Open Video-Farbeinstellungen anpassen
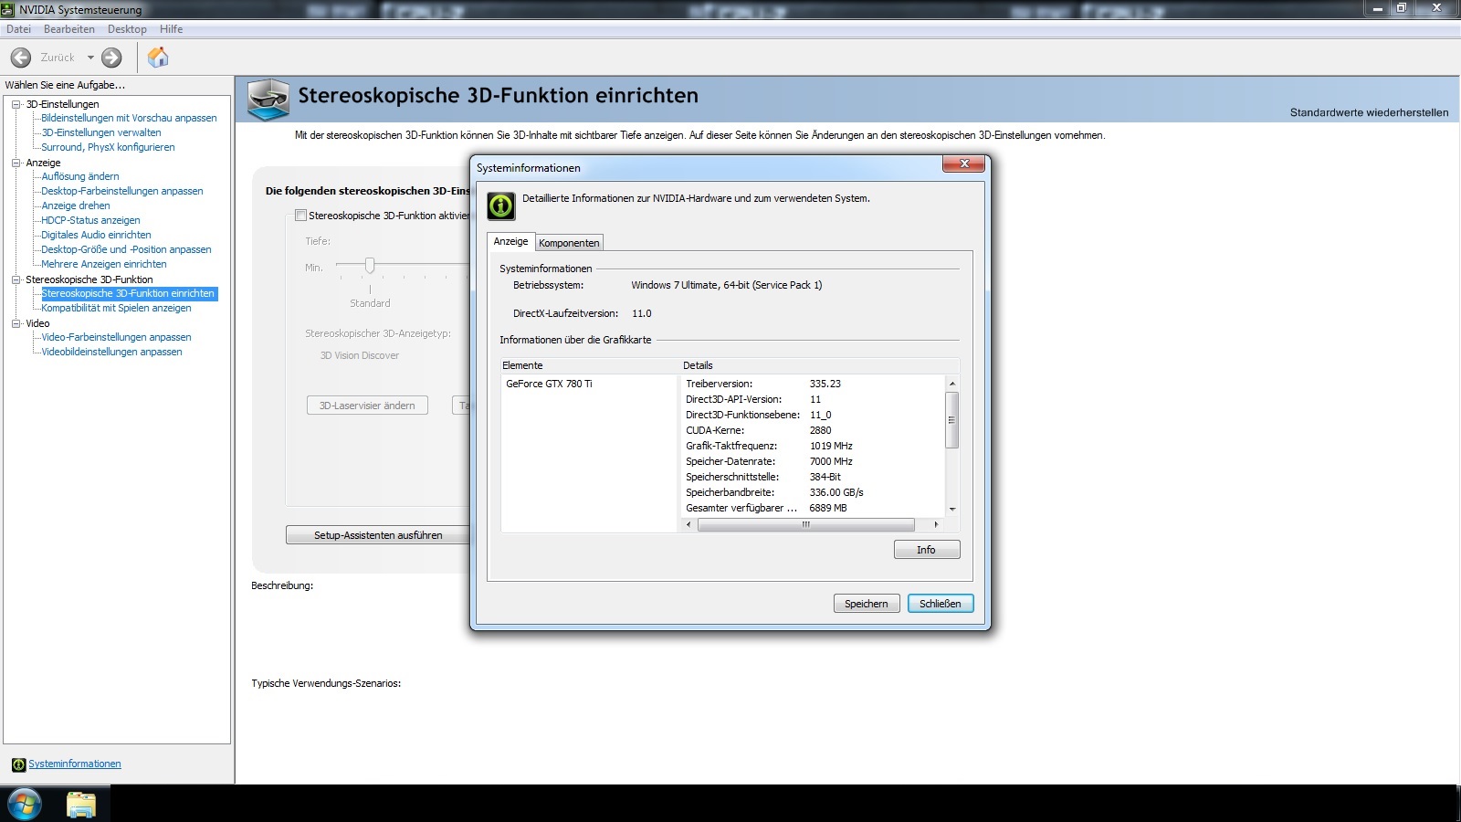This screenshot has height=822, width=1461. (116, 337)
